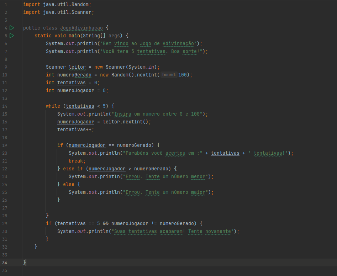Screen dimensions: 337x276
Task: Click 'tentativas++' on line 17
Action: click(x=74, y=130)
